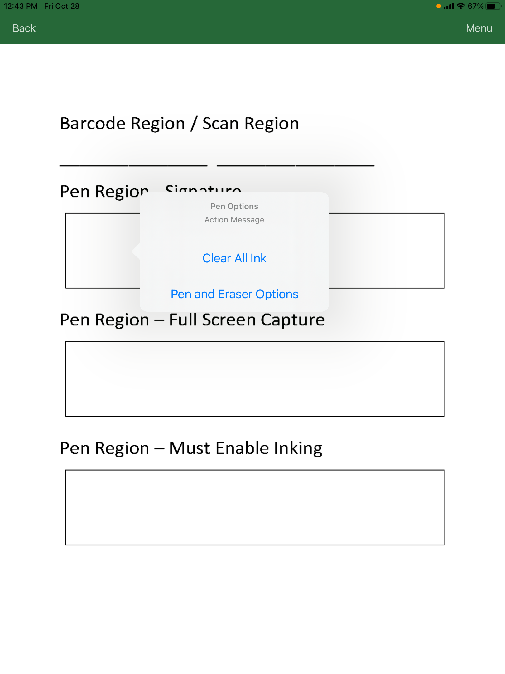
Task: Tap the Signature pen box right side
Action: tap(387, 251)
